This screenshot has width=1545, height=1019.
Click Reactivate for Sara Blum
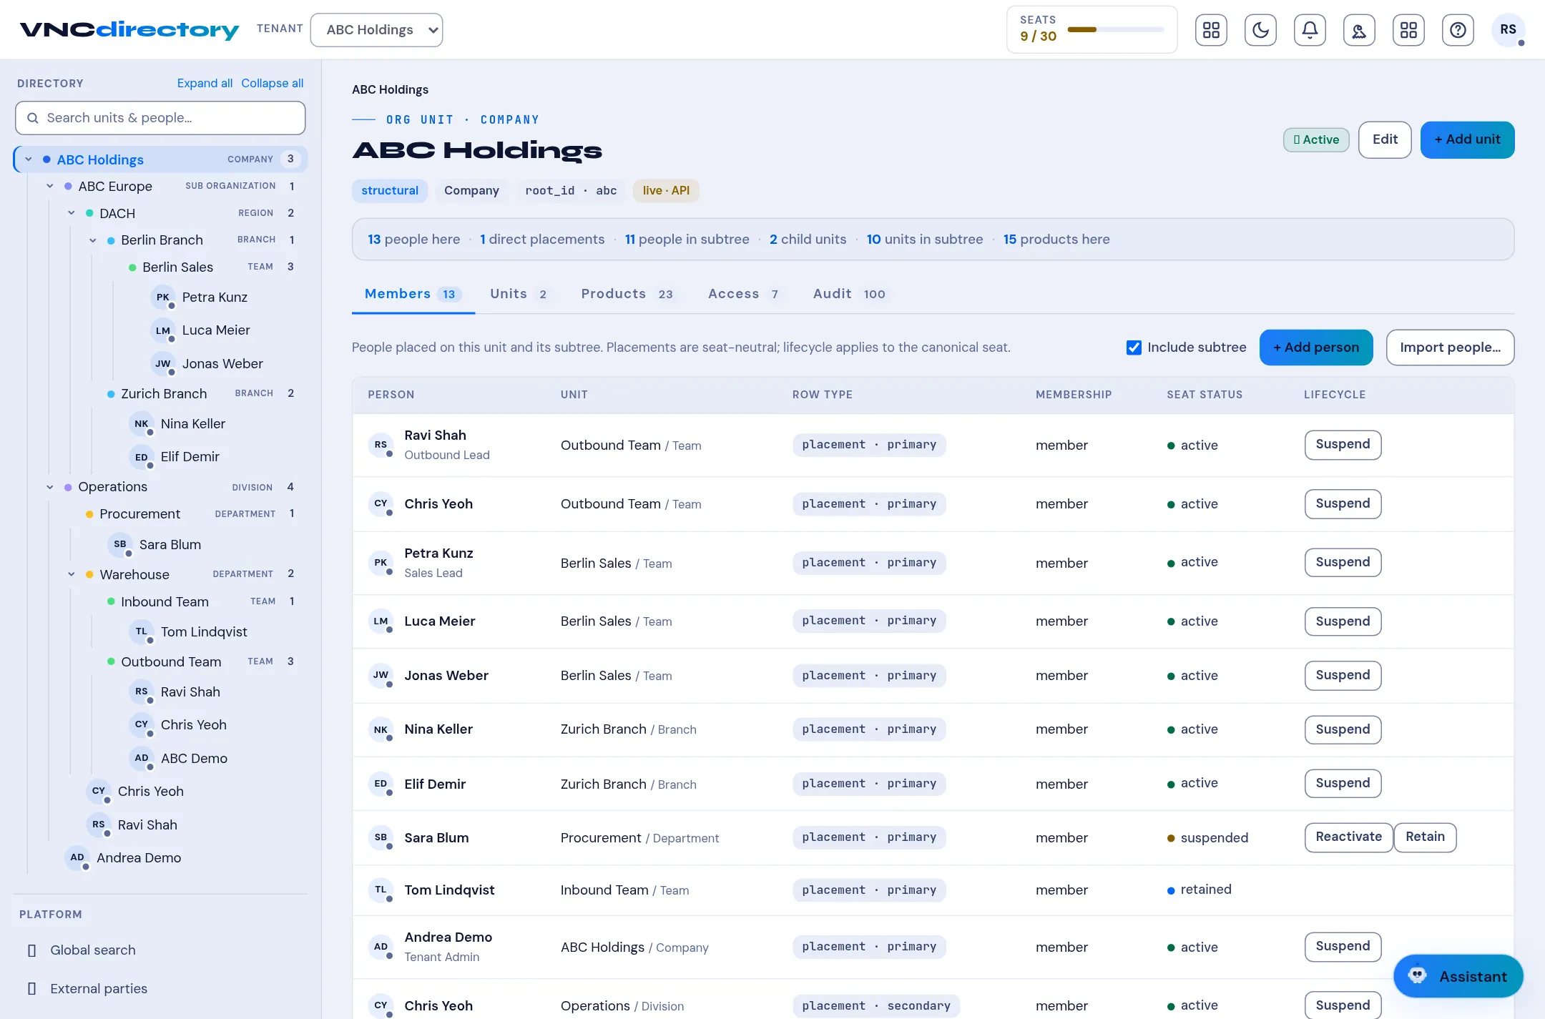[1348, 837]
